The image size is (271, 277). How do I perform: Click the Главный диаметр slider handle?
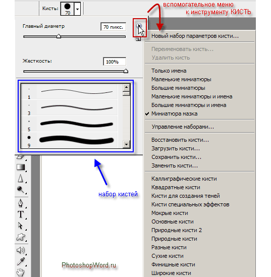(x=59, y=36)
